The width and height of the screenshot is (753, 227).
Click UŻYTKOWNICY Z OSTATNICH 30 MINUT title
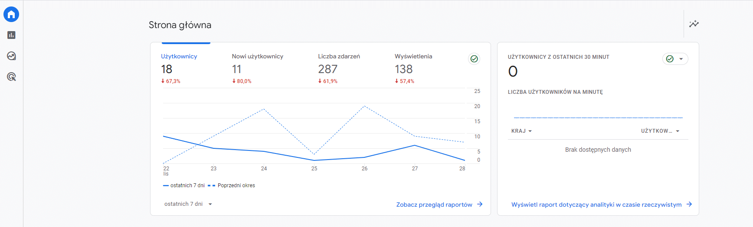pyautogui.click(x=559, y=57)
